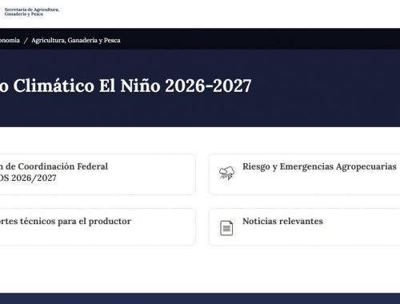This screenshot has width=400, height=304.
Task: Click the storm cloud icon for Riesgo y Emergencias
Action: [226, 173]
